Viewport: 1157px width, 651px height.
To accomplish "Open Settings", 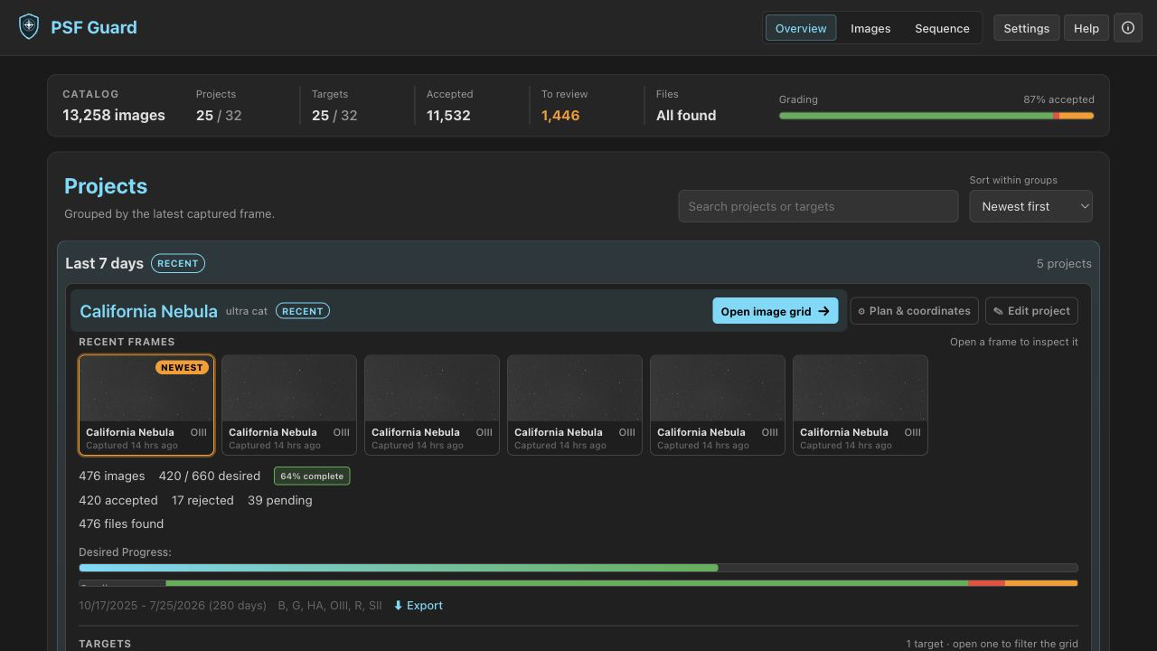I will tap(1026, 28).
